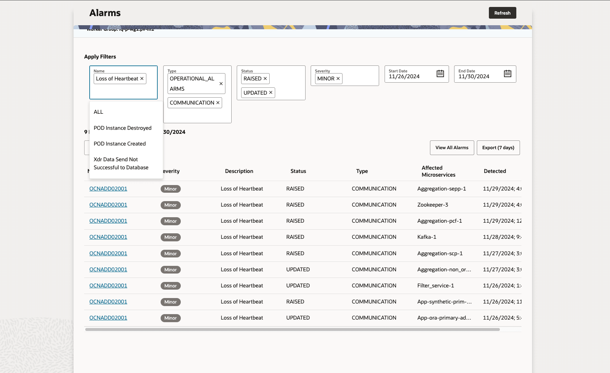Screen dimensions: 610x373
Task: Click the Description column header
Action: point(239,171)
